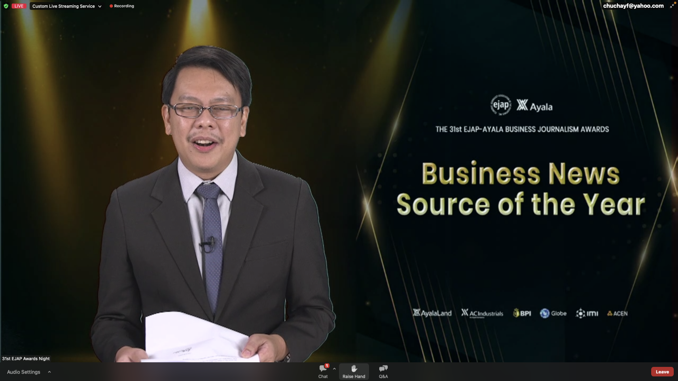Click the IMI sponsor logo
The height and width of the screenshot is (381, 678).
(x=587, y=313)
